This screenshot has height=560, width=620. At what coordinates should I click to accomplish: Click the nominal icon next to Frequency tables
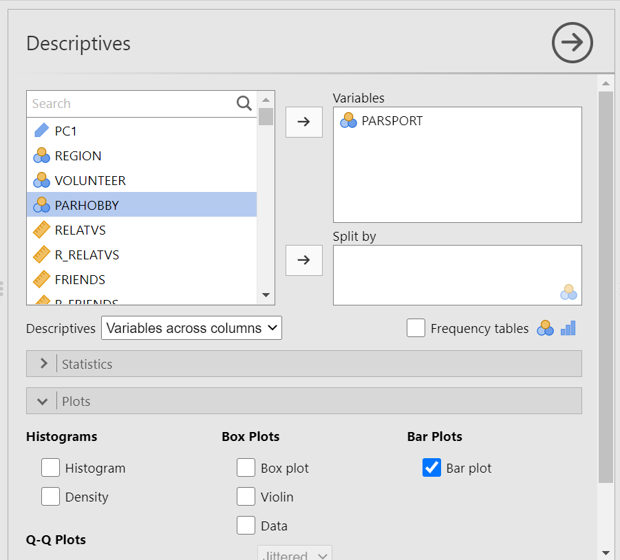[545, 328]
